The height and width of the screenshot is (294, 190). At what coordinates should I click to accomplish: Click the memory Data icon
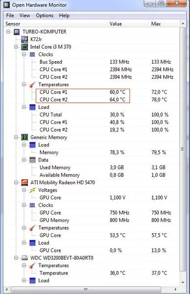tap(32, 160)
